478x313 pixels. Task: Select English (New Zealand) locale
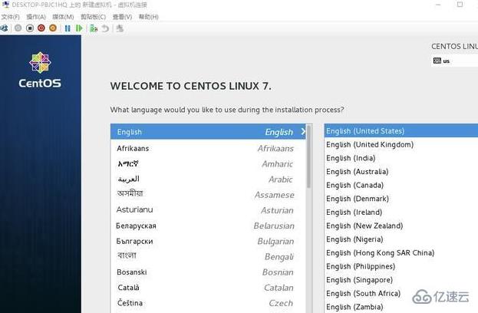coord(401,226)
